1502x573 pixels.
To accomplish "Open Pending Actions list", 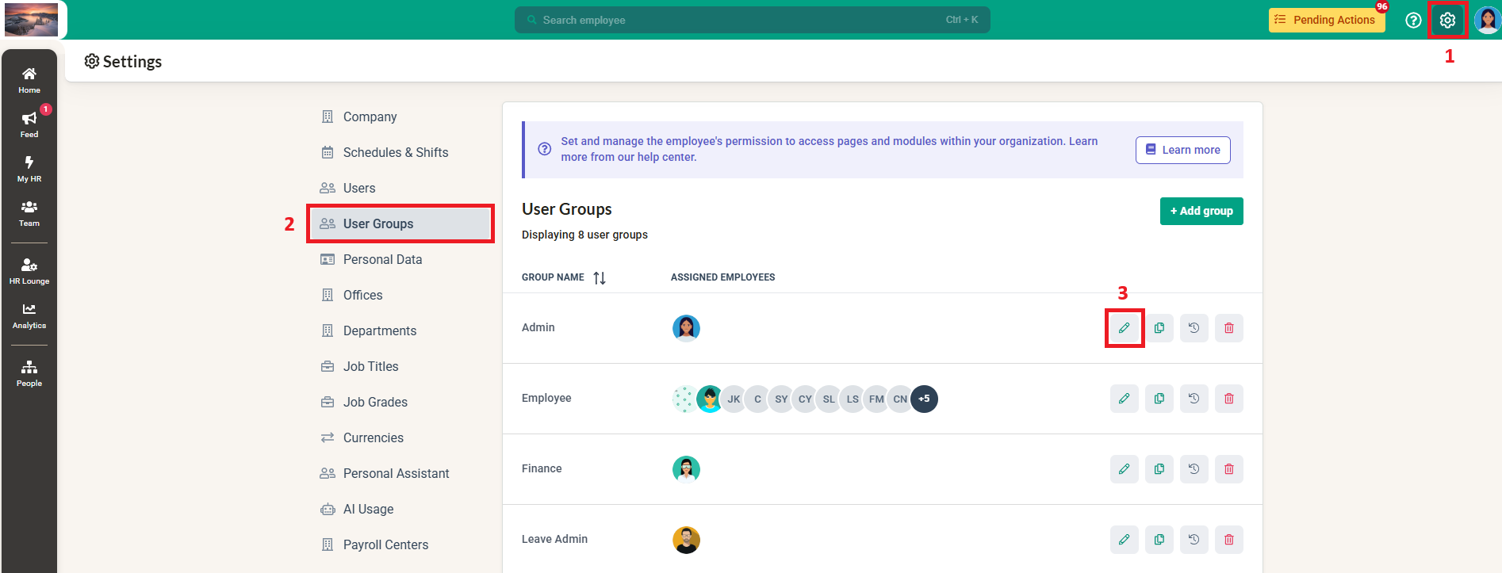I will pos(1326,21).
